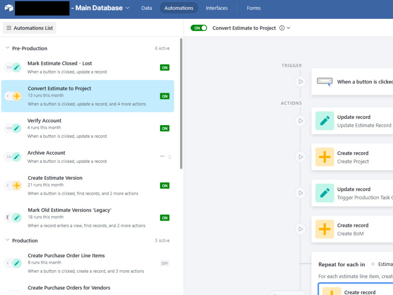Image resolution: width=393 pixels, height=295 pixels.
Task: Open the Update Estimate Record action
Action: tap(352, 121)
